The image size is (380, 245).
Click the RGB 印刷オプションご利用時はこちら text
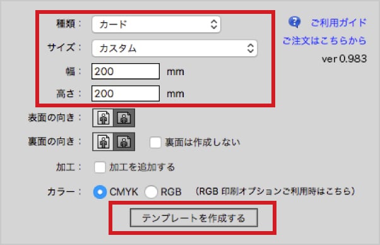275,191
